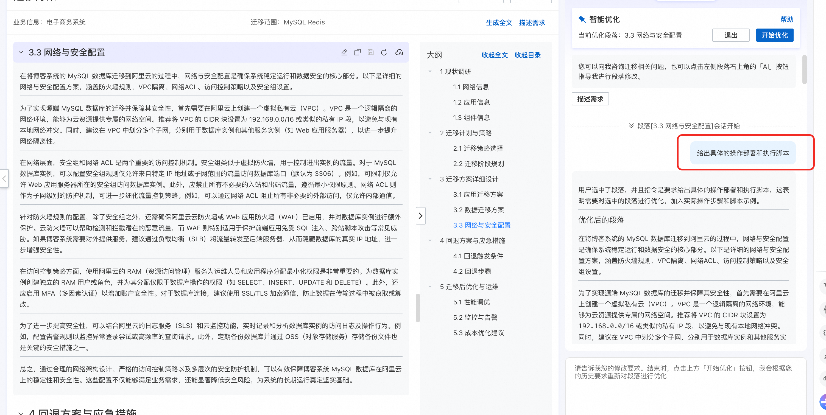Collapse outline node 5 迁移后优化与运维

[x=430, y=287]
